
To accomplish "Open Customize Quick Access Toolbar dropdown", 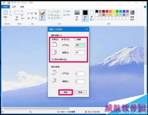I will coord(18,3).
